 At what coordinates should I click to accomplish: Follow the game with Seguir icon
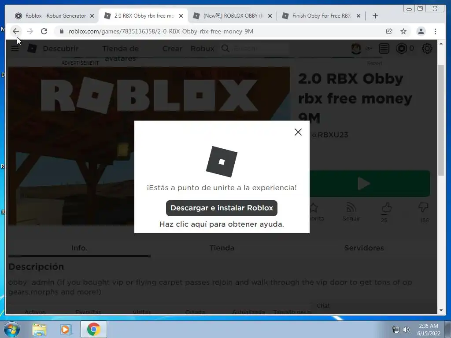(351, 212)
